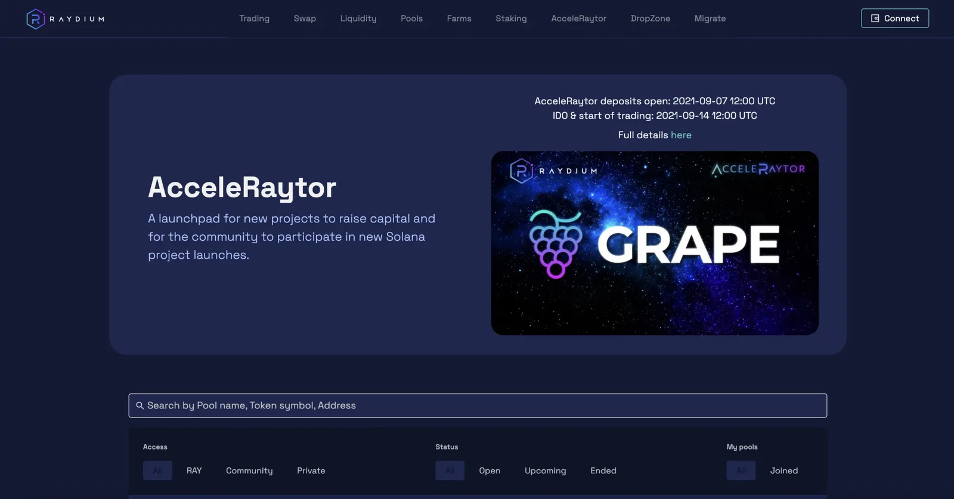The height and width of the screenshot is (499, 954).
Task: Filter access by RAY
Action: [x=194, y=470]
